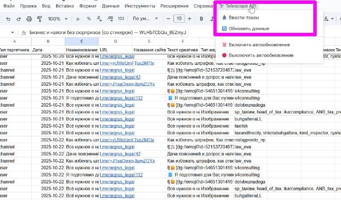Open t.me/argrus_legal/42 link in 2025-10-22 row

click(120, 154)
